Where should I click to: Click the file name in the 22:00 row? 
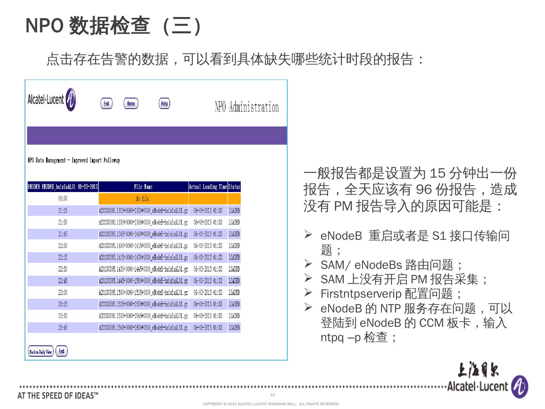tap(143, 246)
